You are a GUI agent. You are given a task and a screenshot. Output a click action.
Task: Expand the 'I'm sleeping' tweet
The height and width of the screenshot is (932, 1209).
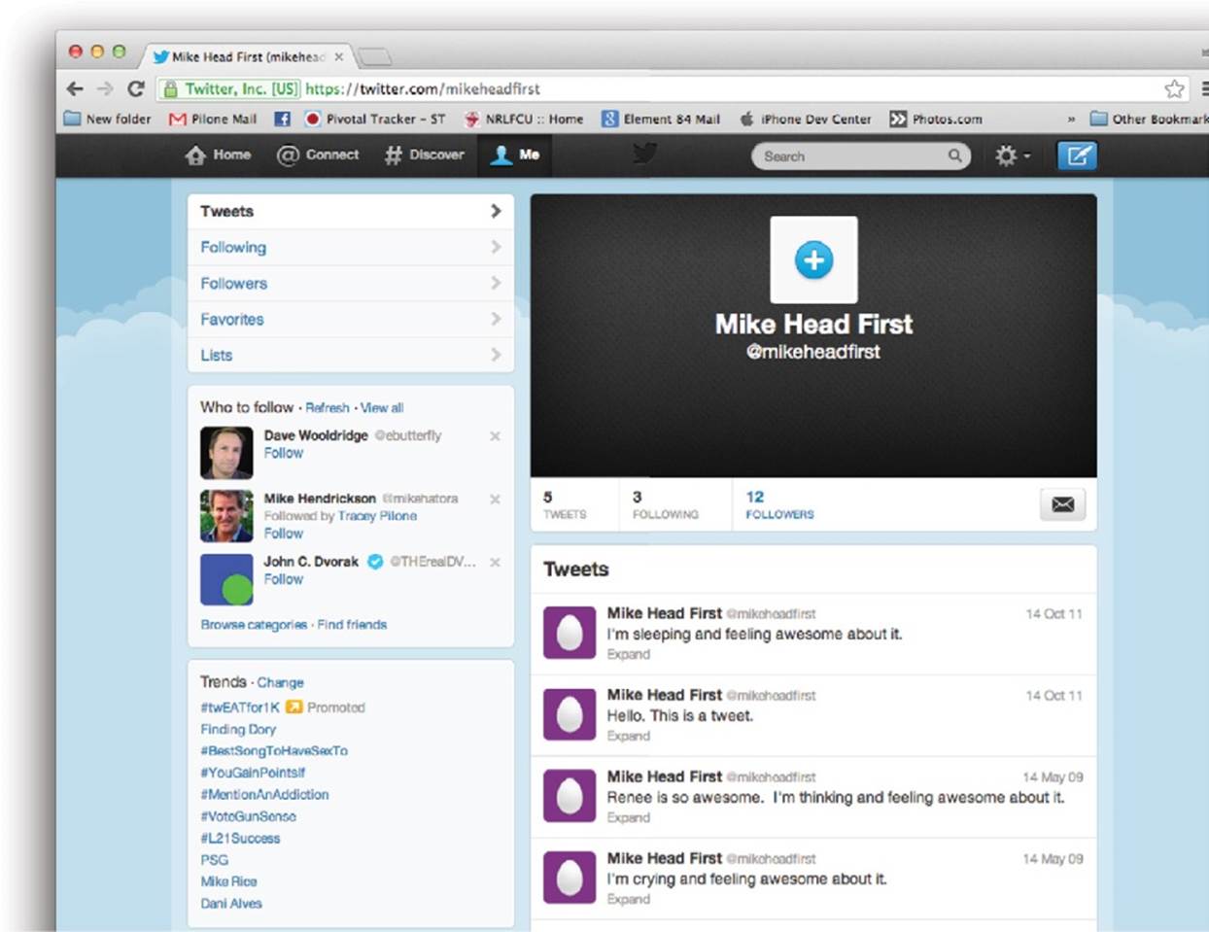click(x=629, y=655)
